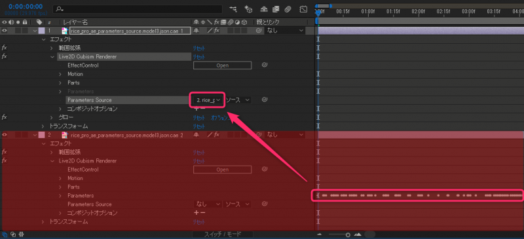The width and height of the screenshot is (524, 239).
Task: Click the layer search field
Action: 138,9
